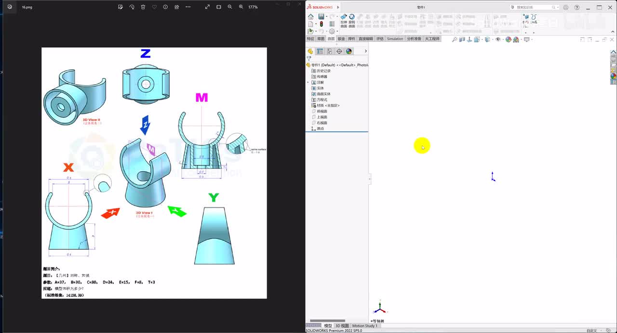The height and width of the screenshot is (333, 617).
Task: Open the DimXpertManager crosshair tab
Action: point(339,51)
